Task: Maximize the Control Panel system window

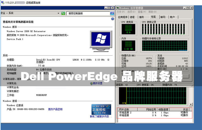Action: 109,8
